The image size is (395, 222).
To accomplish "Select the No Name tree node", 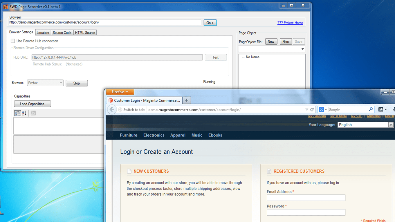I will pos(252,57).
